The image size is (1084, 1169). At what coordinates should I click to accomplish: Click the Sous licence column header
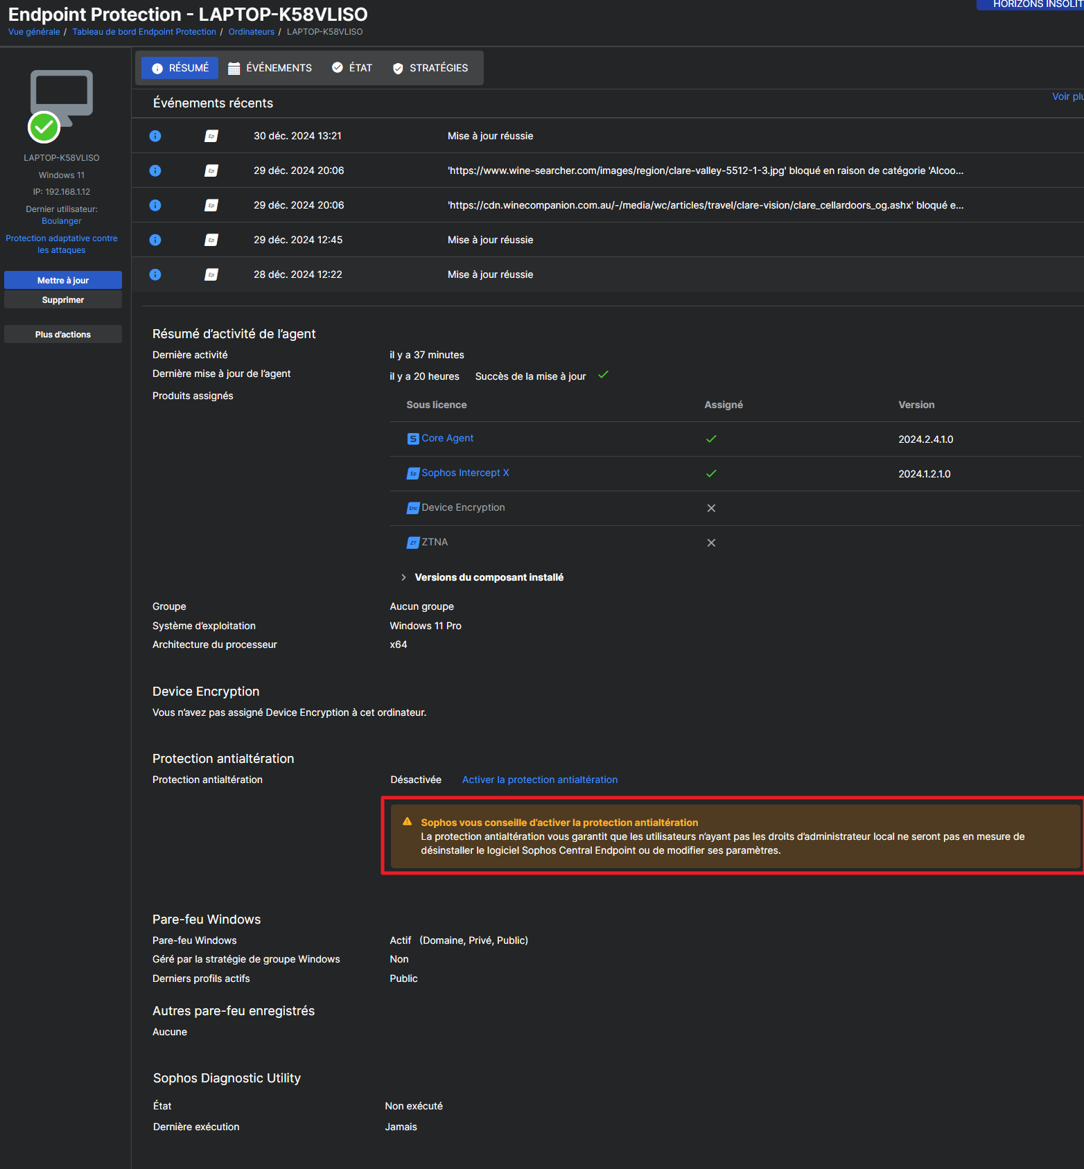(437, 405)
